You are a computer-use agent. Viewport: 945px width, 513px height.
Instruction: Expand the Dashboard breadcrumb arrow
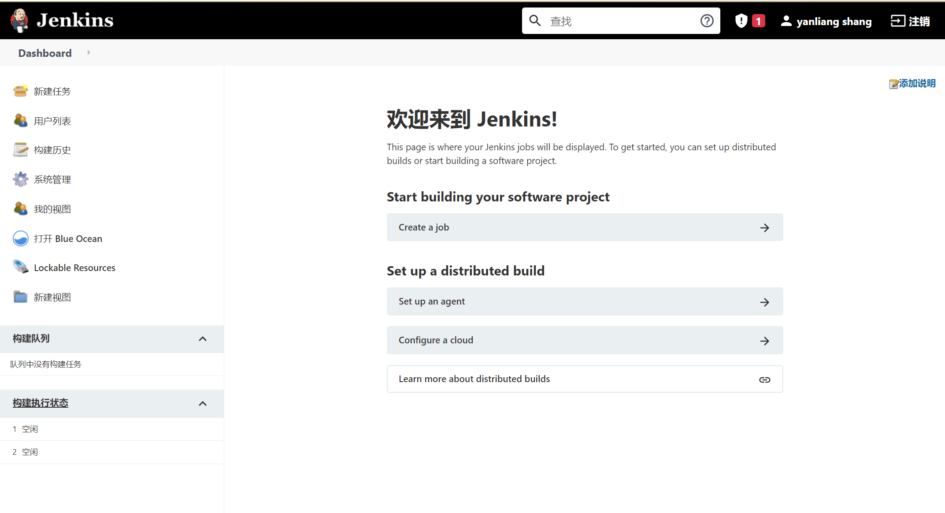[x=89, y=53]
